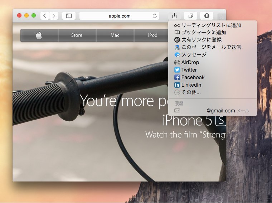The image size is (272, 203).
Task: Open the Downloads button
Action: coord(207,16)
